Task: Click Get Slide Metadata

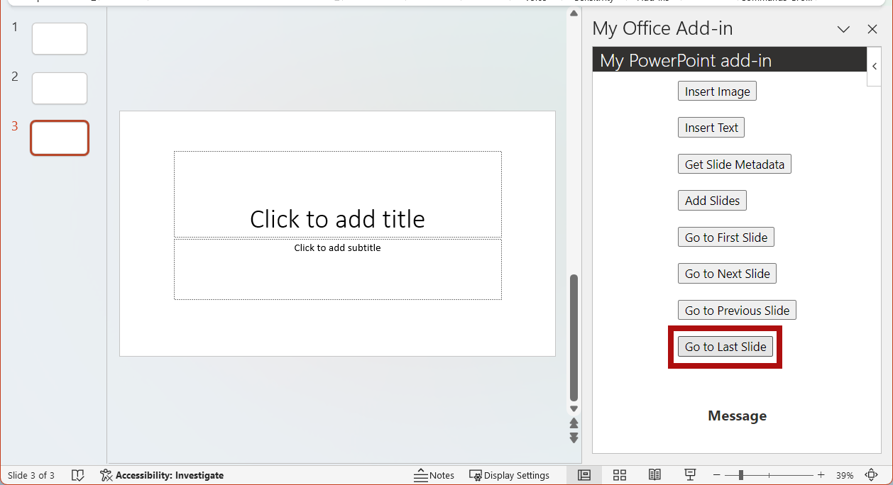Action: coord(734,164)
